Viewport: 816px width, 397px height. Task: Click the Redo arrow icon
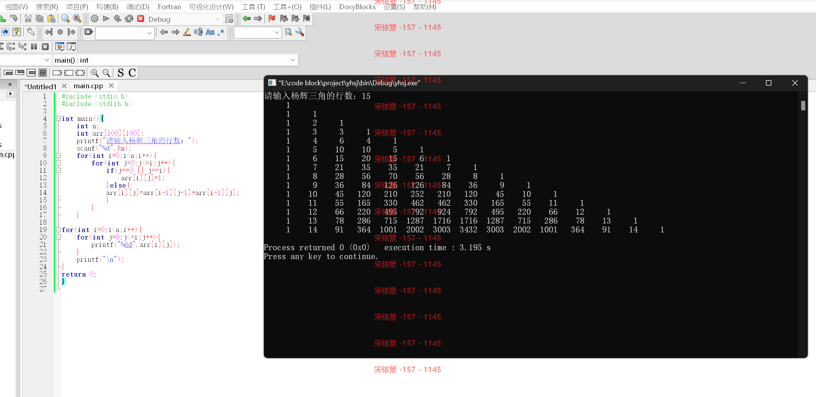14,19
